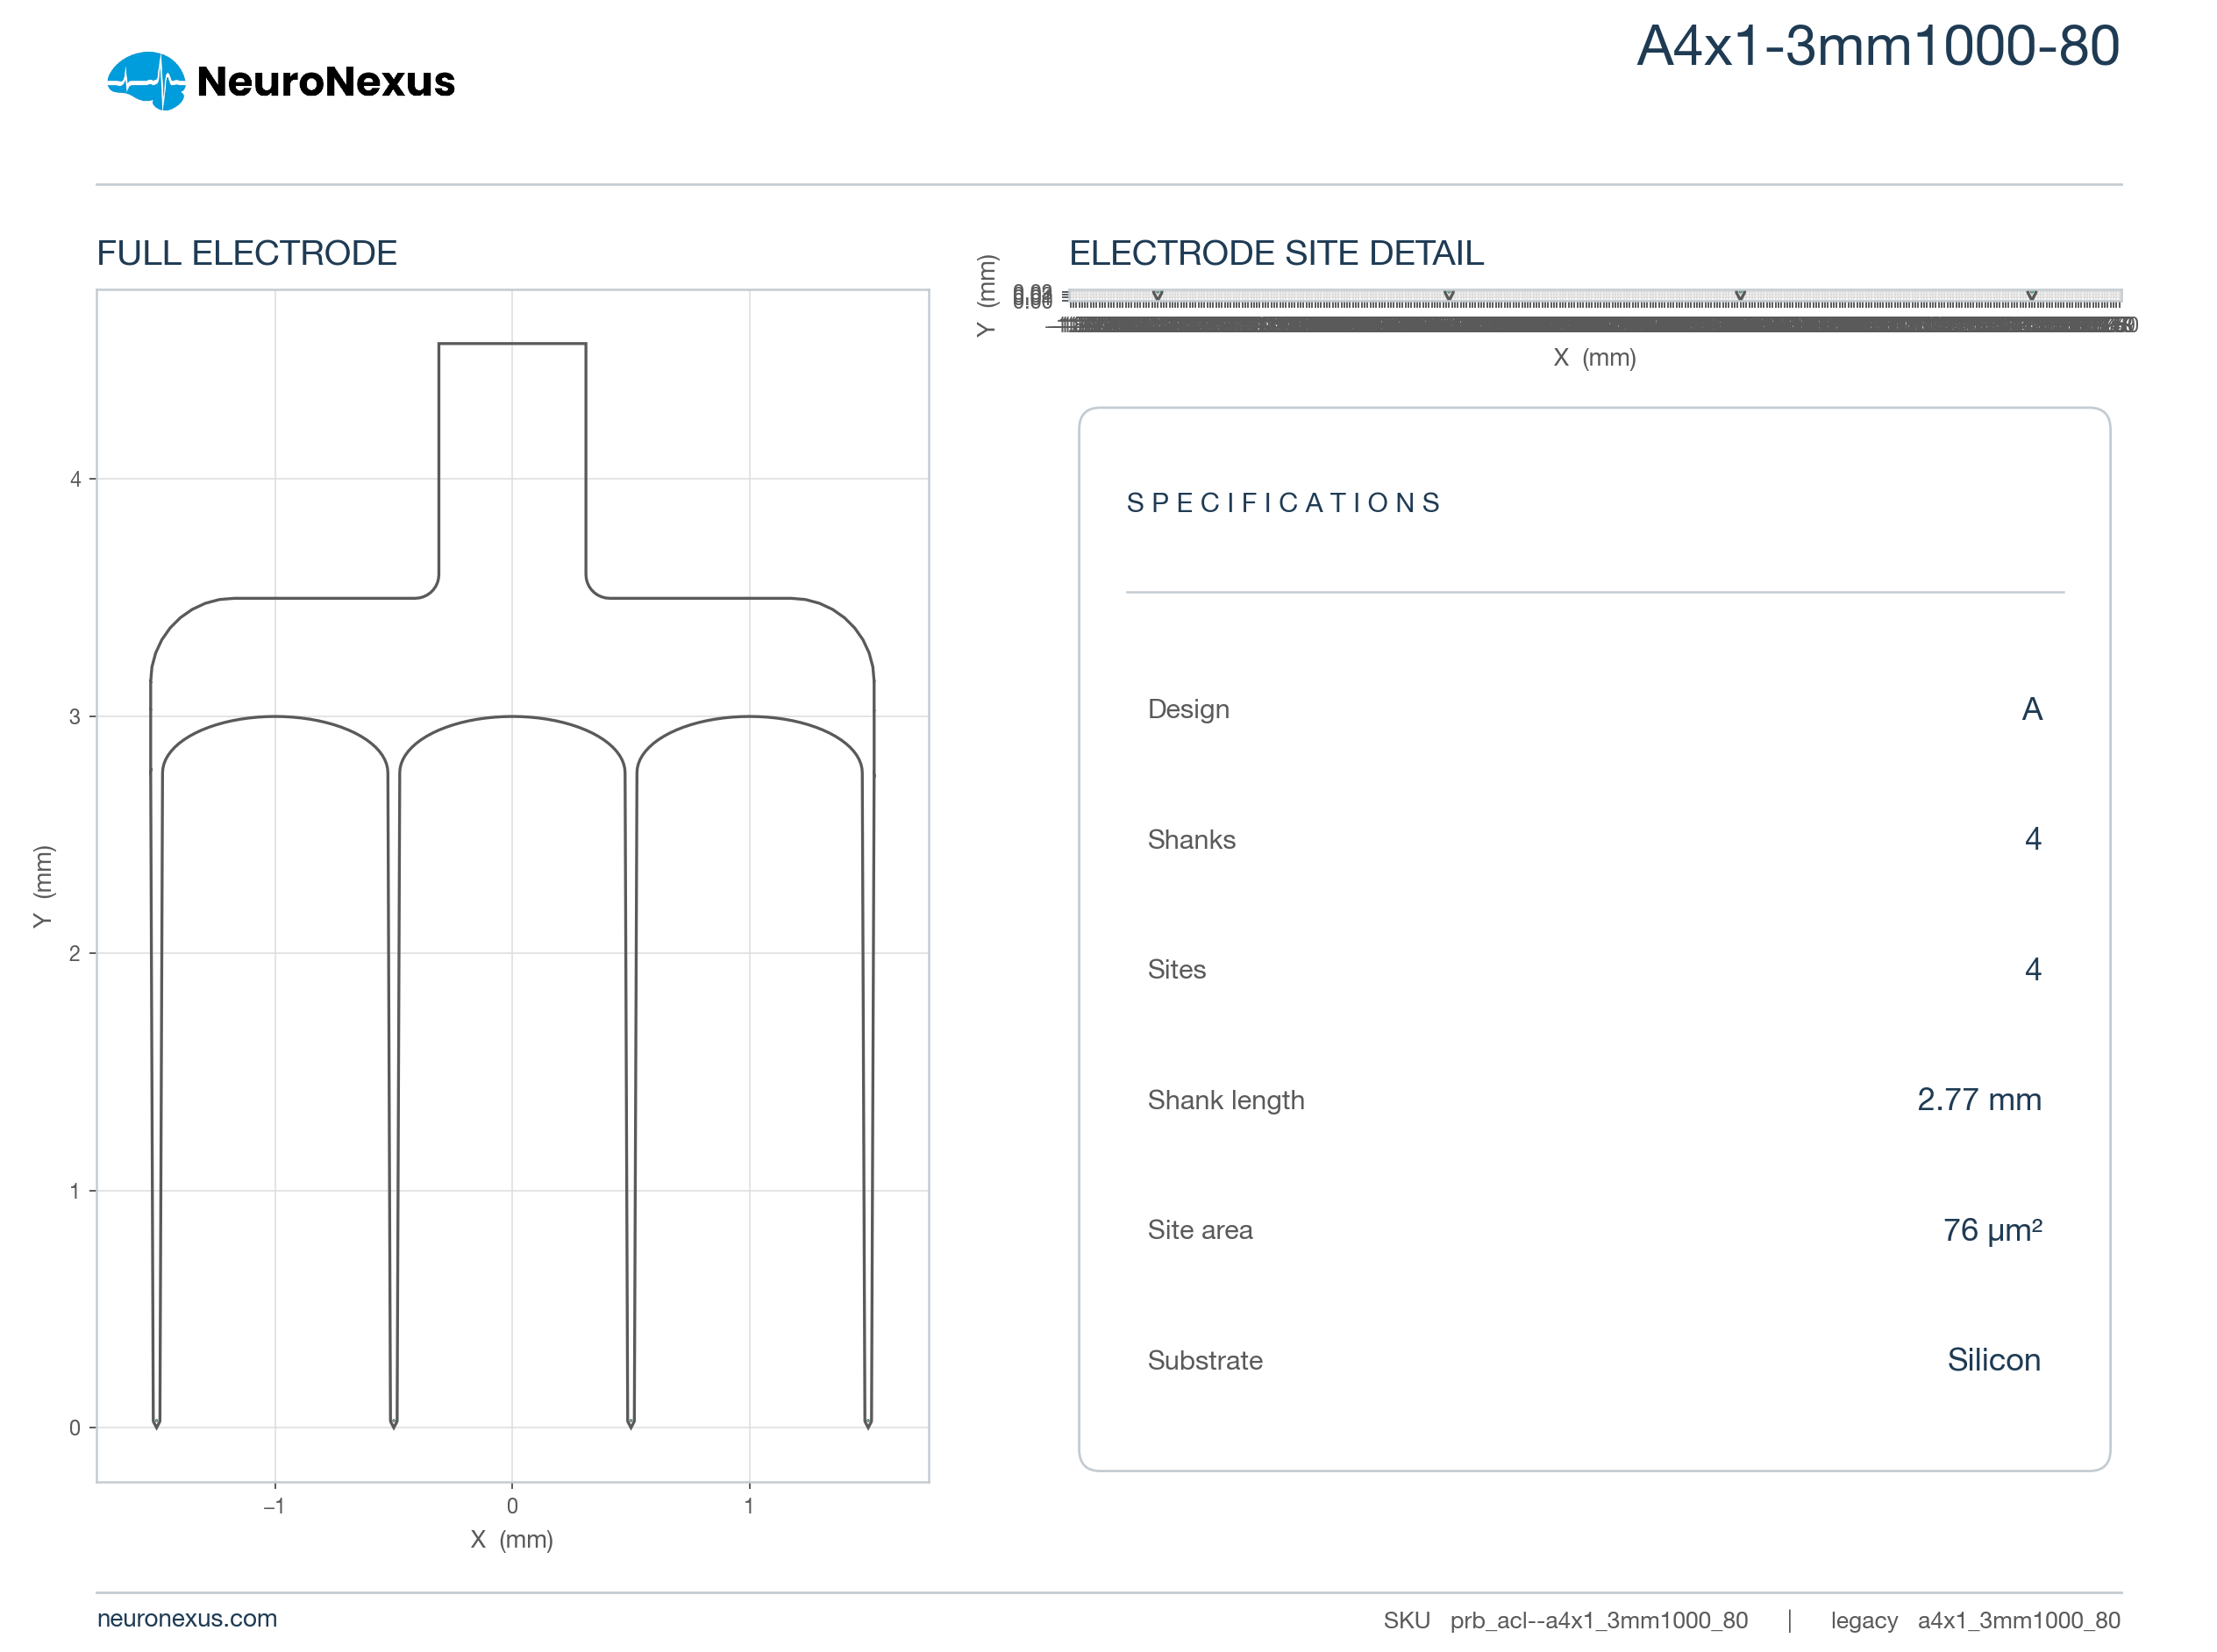Click the FULL ELECTRODE heading
This screenshot has width=2217, height=1652.
point(247,253)
